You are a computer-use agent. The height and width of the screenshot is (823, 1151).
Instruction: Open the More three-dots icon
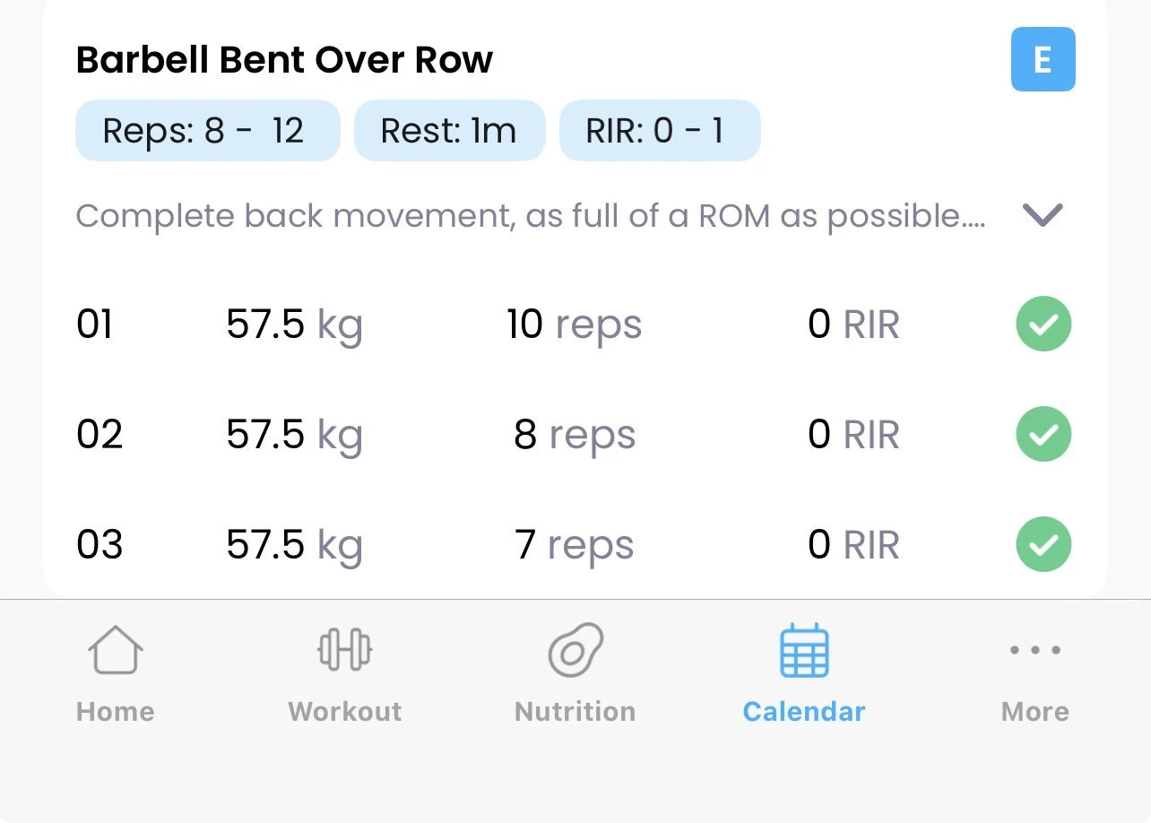click(x=1035, y=650)
